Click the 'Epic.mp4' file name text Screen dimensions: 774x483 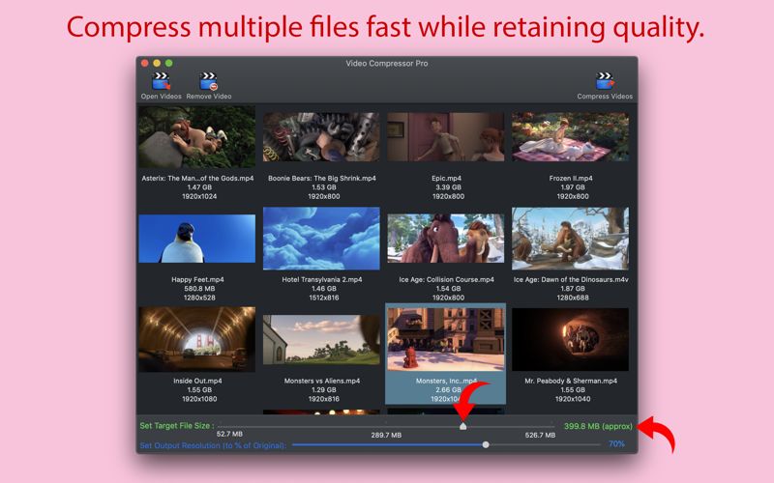446,179
